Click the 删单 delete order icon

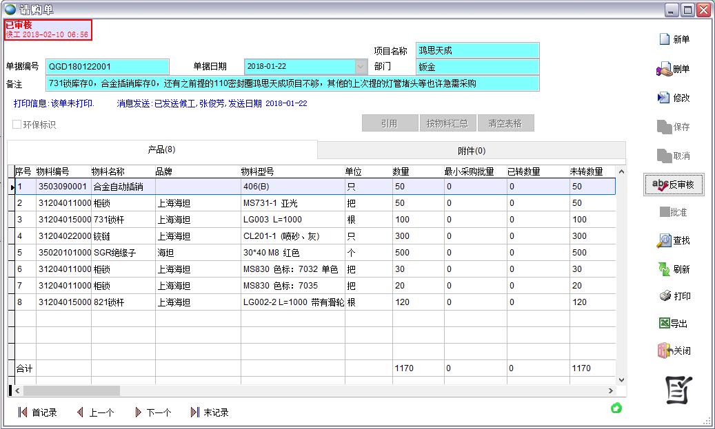(664, 69)
